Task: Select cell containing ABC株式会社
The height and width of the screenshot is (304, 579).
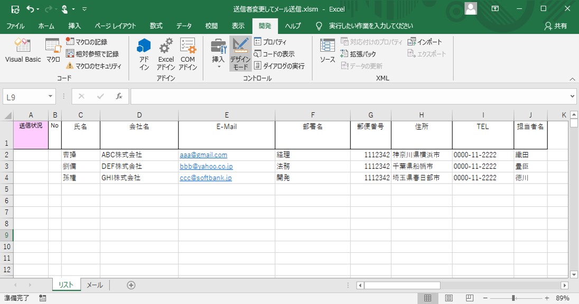Action: [x=139, y=155]
